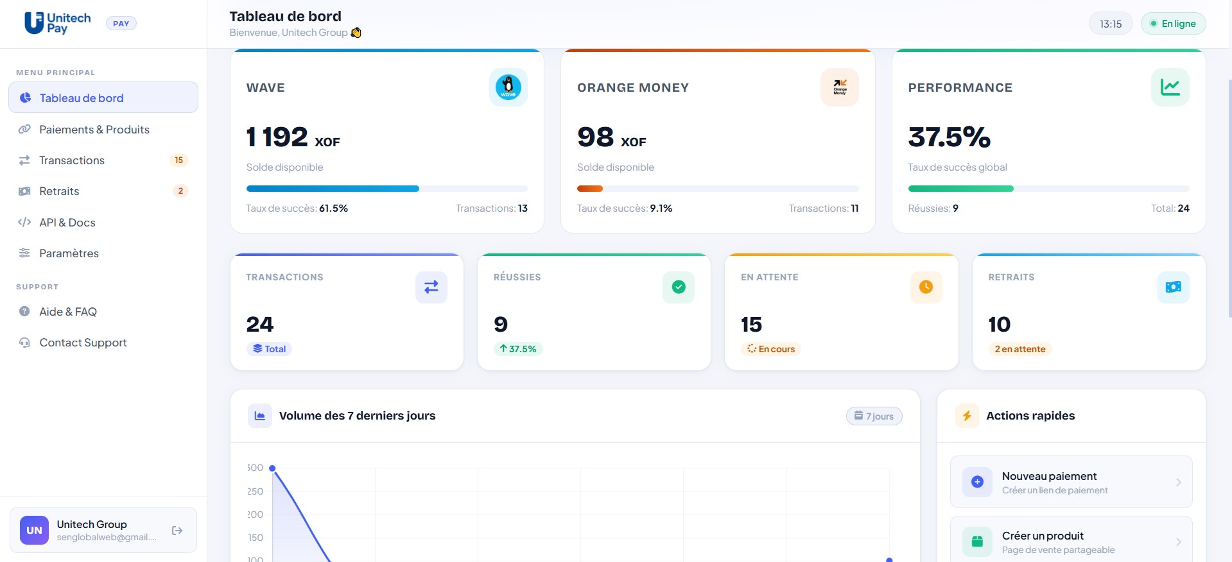Open Paramètres settings page
This screenshot has height=562, width=1232.
click(103, 253)
